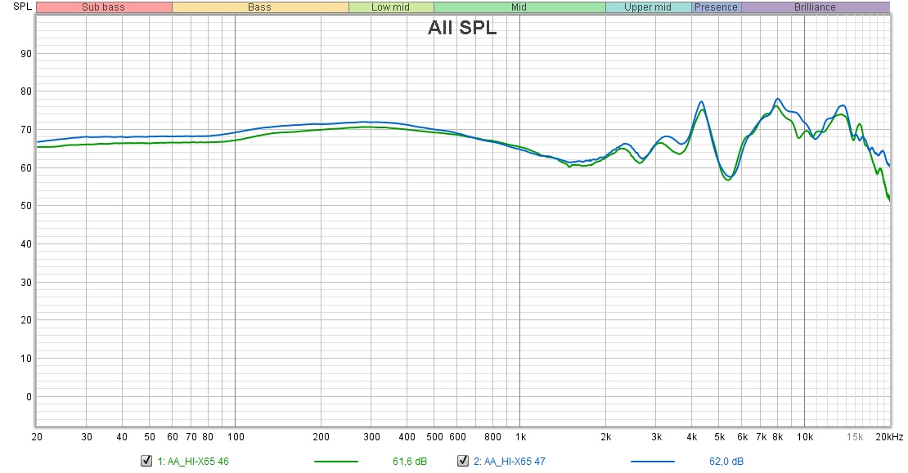Click the Low mid frequency band label
908x473 pixels.
[x=391, y=7]
